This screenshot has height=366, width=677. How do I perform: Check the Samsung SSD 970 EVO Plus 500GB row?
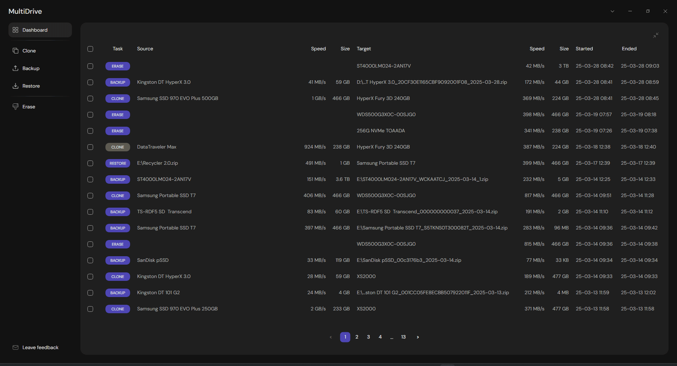coord(90,99)
